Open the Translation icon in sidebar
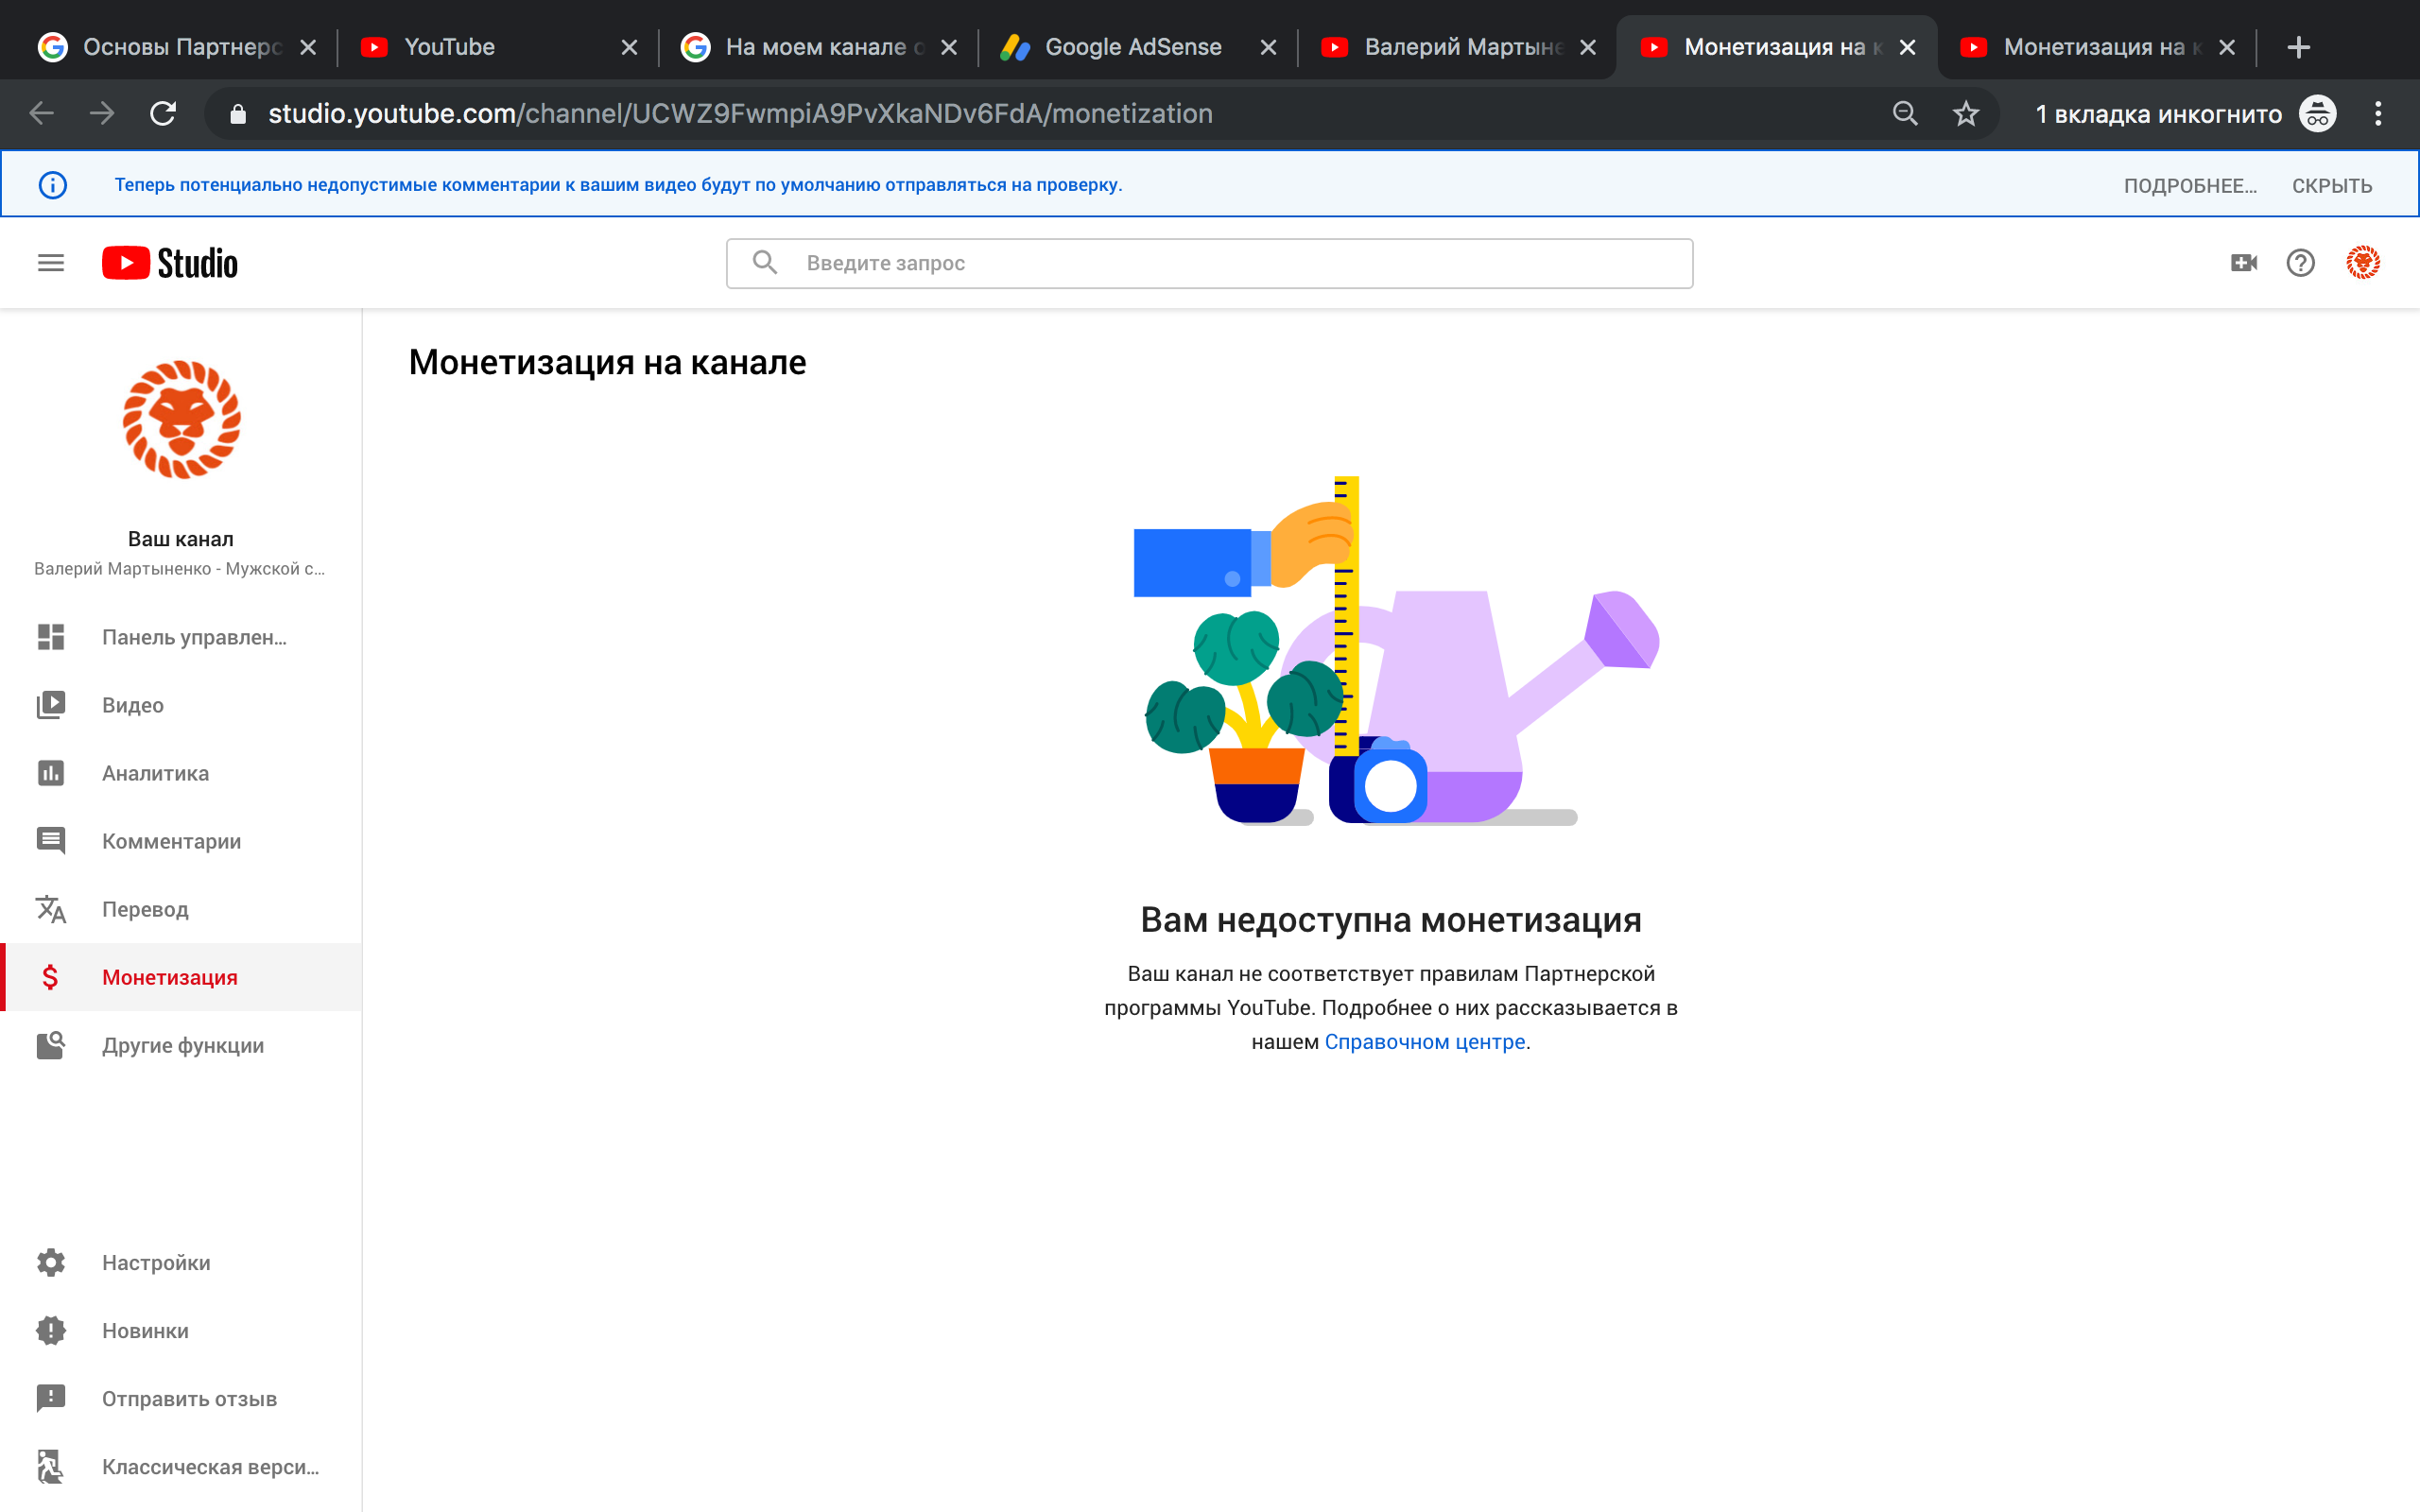Image resolution: width=2420 pixels, height=1512 pixels. pyautogui.click(x=51, y=909)
